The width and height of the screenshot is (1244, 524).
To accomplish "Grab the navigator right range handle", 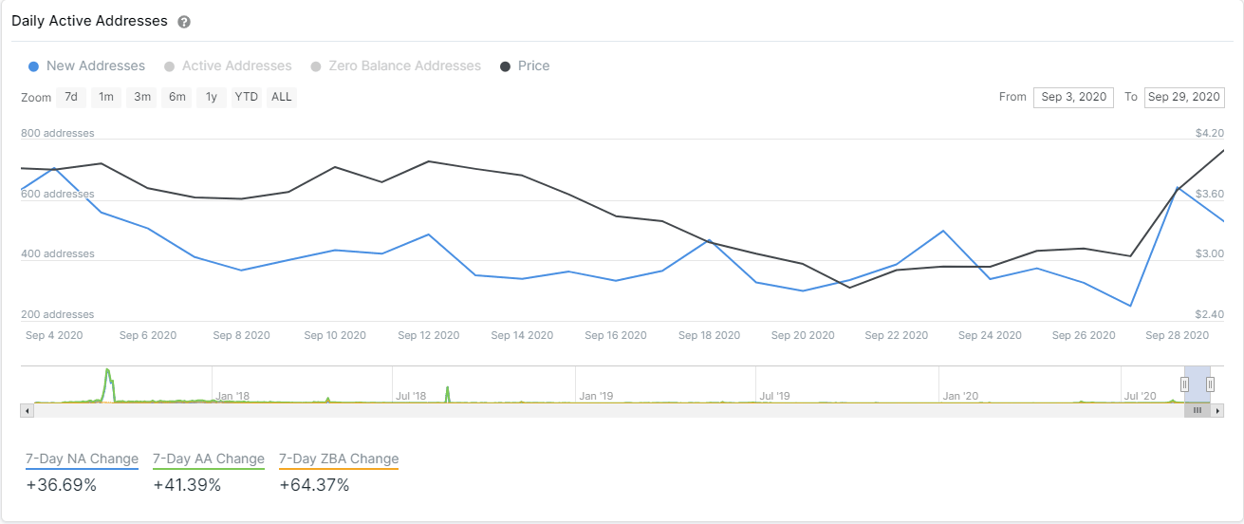I will [1210, 384].
